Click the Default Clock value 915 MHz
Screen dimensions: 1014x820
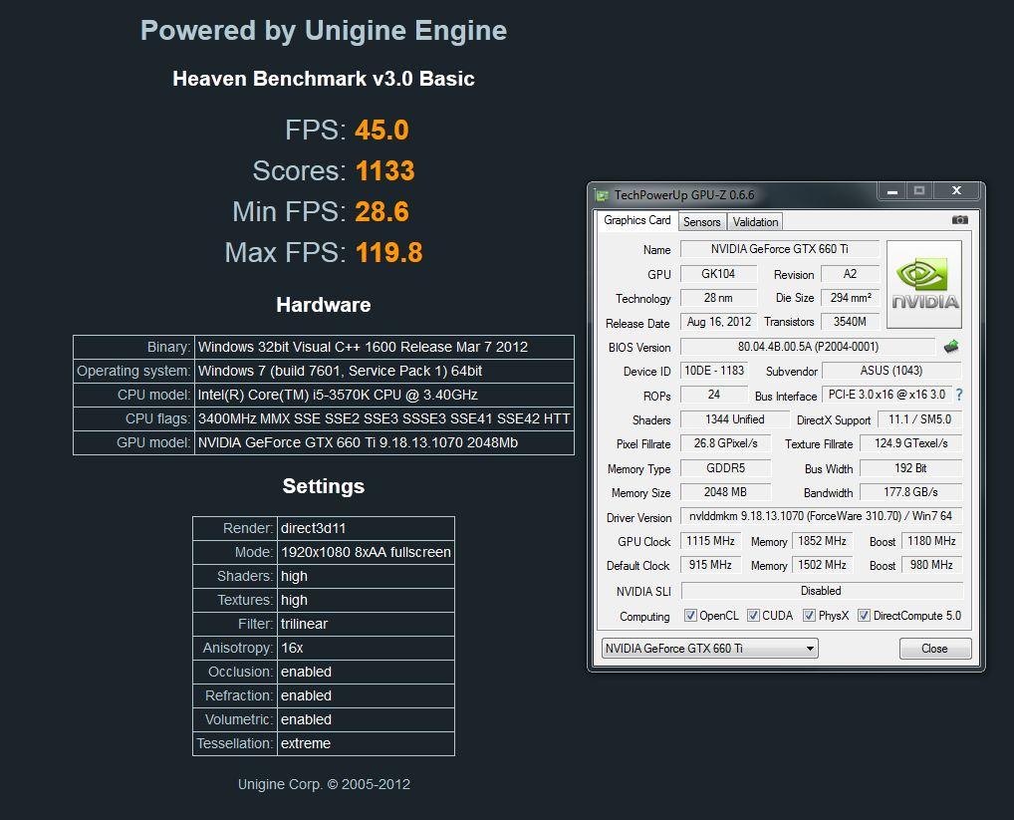[710, 565]
